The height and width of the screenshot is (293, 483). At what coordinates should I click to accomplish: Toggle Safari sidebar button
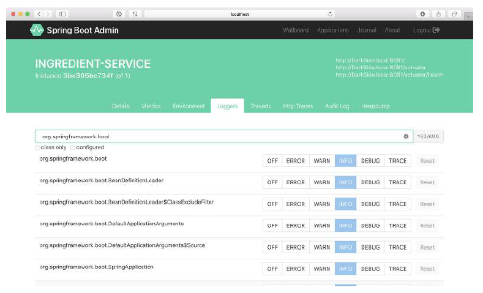62,14
